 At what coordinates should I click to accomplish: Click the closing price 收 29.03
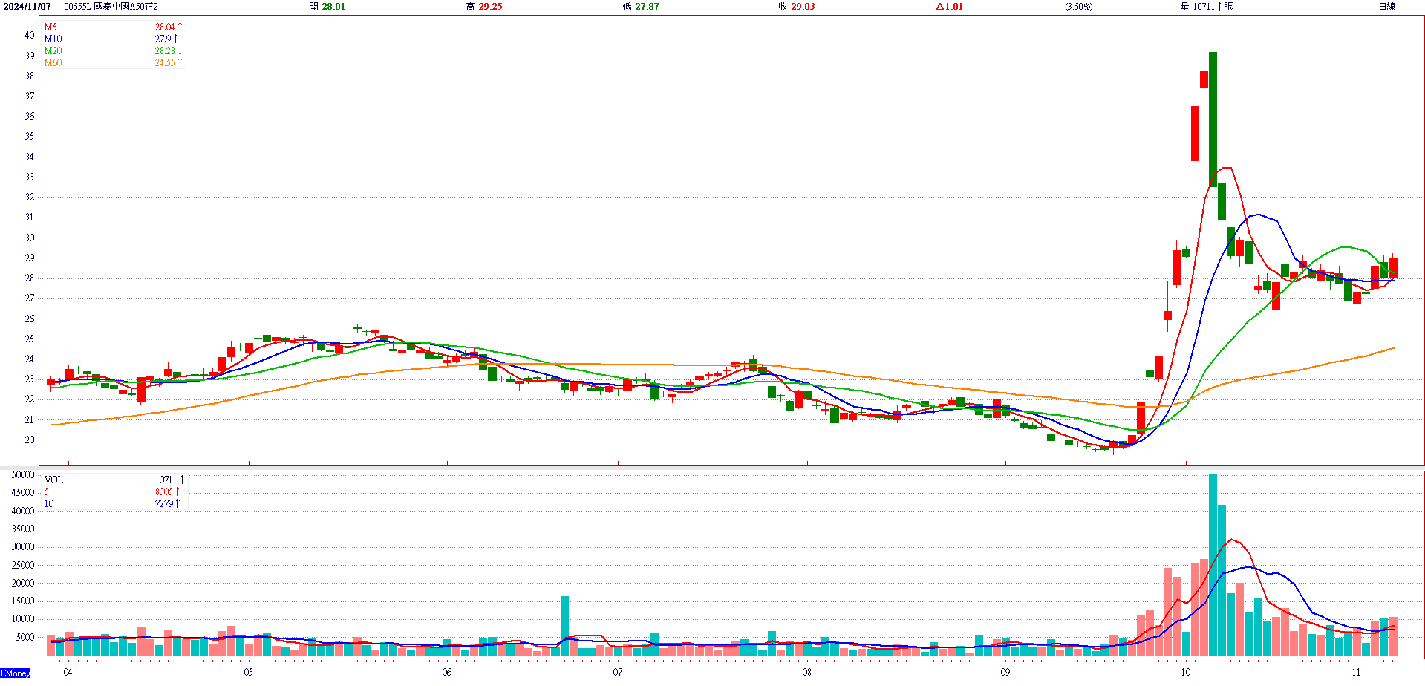796,7
